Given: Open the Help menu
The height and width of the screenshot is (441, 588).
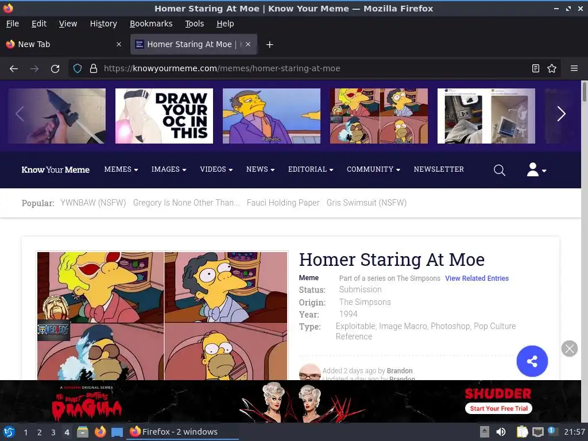Looking at the screenshot, I should pyautogui.click(x=225, y=24).
